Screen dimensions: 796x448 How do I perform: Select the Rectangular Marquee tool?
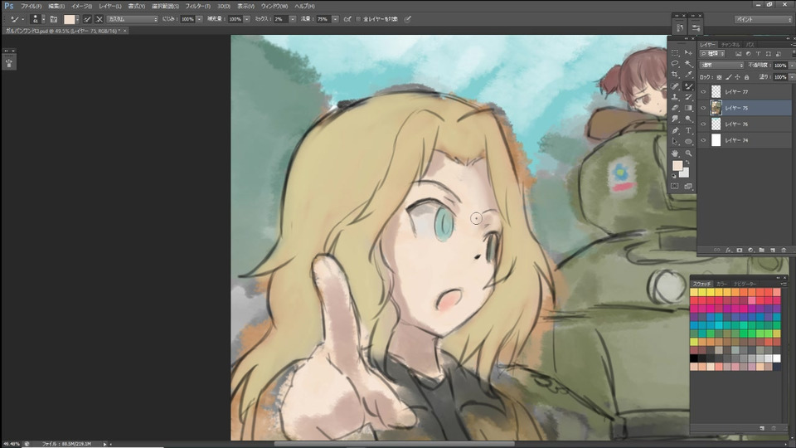click(x=675, y=52)
